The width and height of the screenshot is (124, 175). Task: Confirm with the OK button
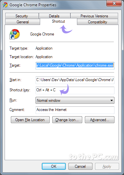click(54, 166)
